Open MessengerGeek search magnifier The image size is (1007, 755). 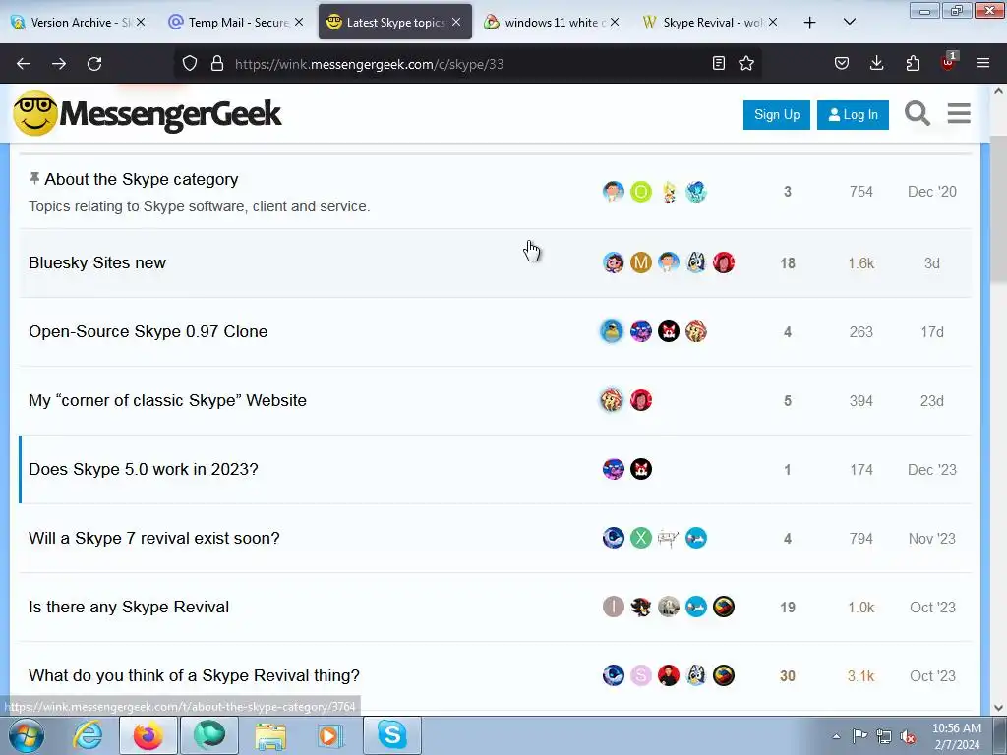pos(918,114)
